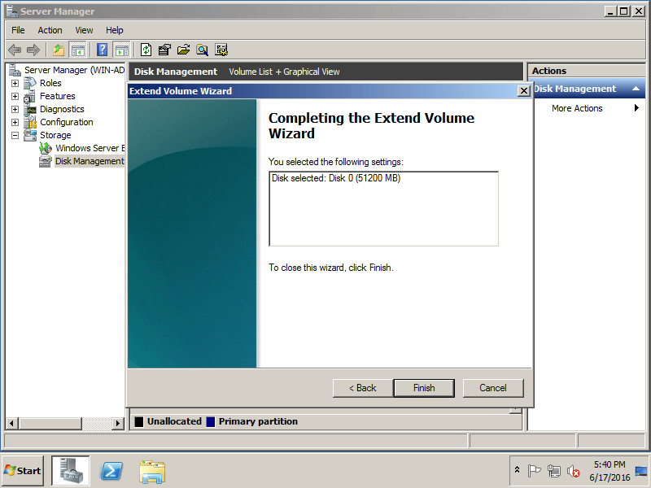Select the Disk Management tree item label

[x=90, y=161]
